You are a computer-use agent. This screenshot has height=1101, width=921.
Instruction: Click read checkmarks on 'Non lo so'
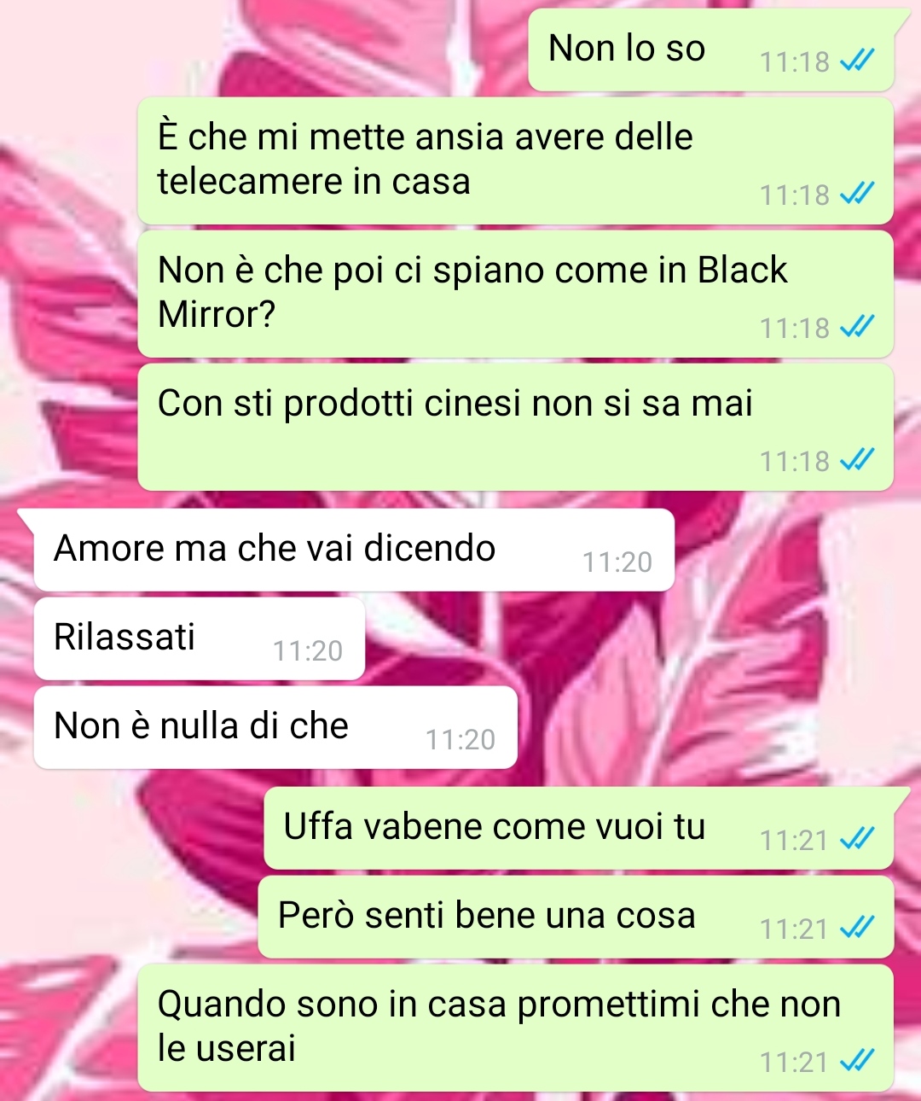click(x=857, y=61)
